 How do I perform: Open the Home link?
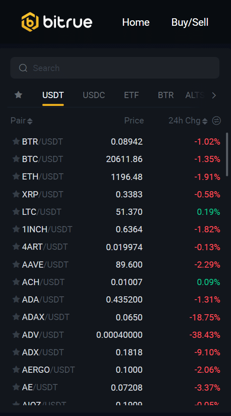tap(136, 22)
